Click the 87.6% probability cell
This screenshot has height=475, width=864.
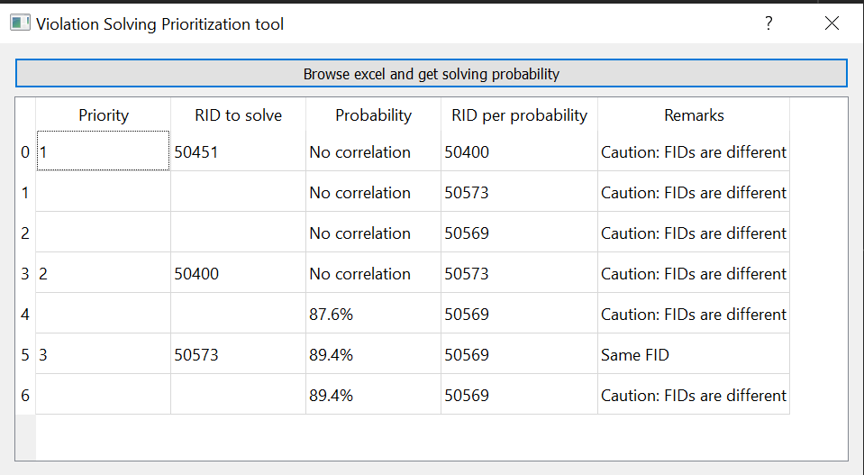click(x=373, y=314)
